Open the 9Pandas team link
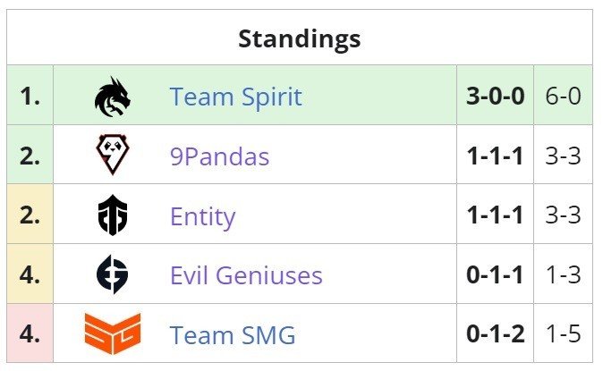The image size is (603, 371). pos(219,156)
